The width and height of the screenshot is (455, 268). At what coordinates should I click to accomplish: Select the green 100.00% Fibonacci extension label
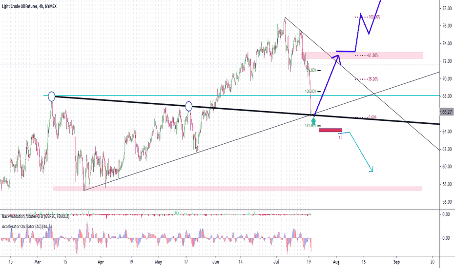coord(310,92)
